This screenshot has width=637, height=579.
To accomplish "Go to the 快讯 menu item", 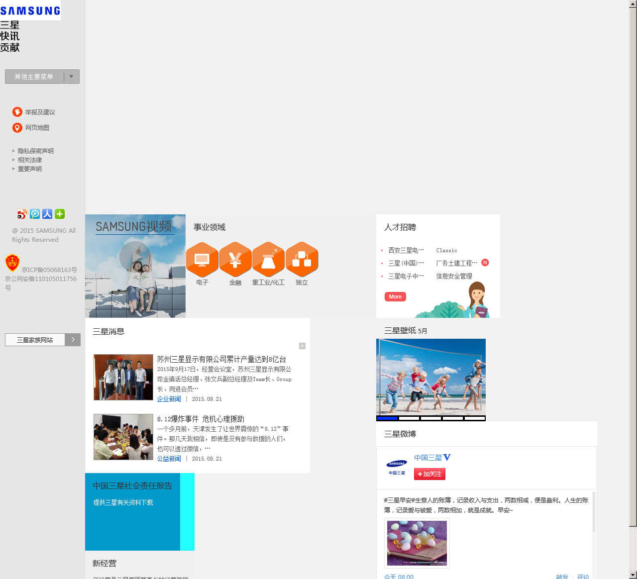I will point(10,36).
